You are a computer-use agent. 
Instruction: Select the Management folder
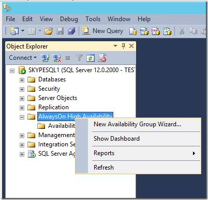click(57, 135)
